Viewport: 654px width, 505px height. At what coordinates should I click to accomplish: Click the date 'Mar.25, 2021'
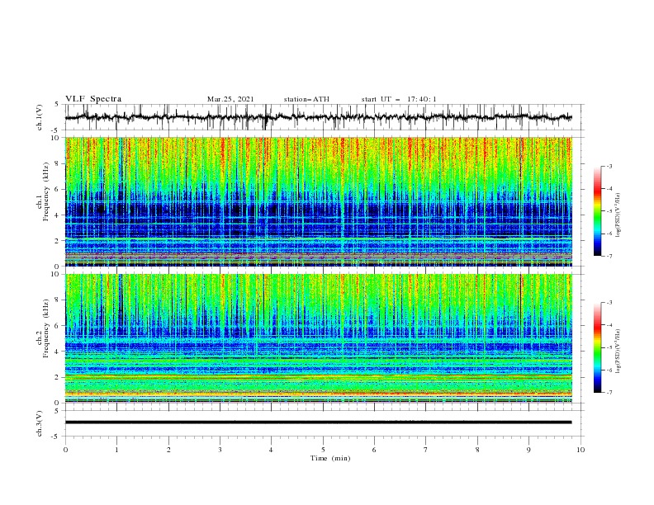click(x=230, y=99)
